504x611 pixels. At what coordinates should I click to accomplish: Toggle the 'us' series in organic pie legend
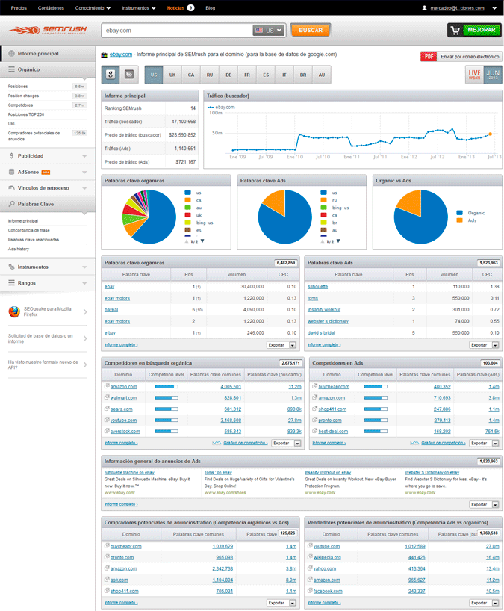tap(193, 193)
